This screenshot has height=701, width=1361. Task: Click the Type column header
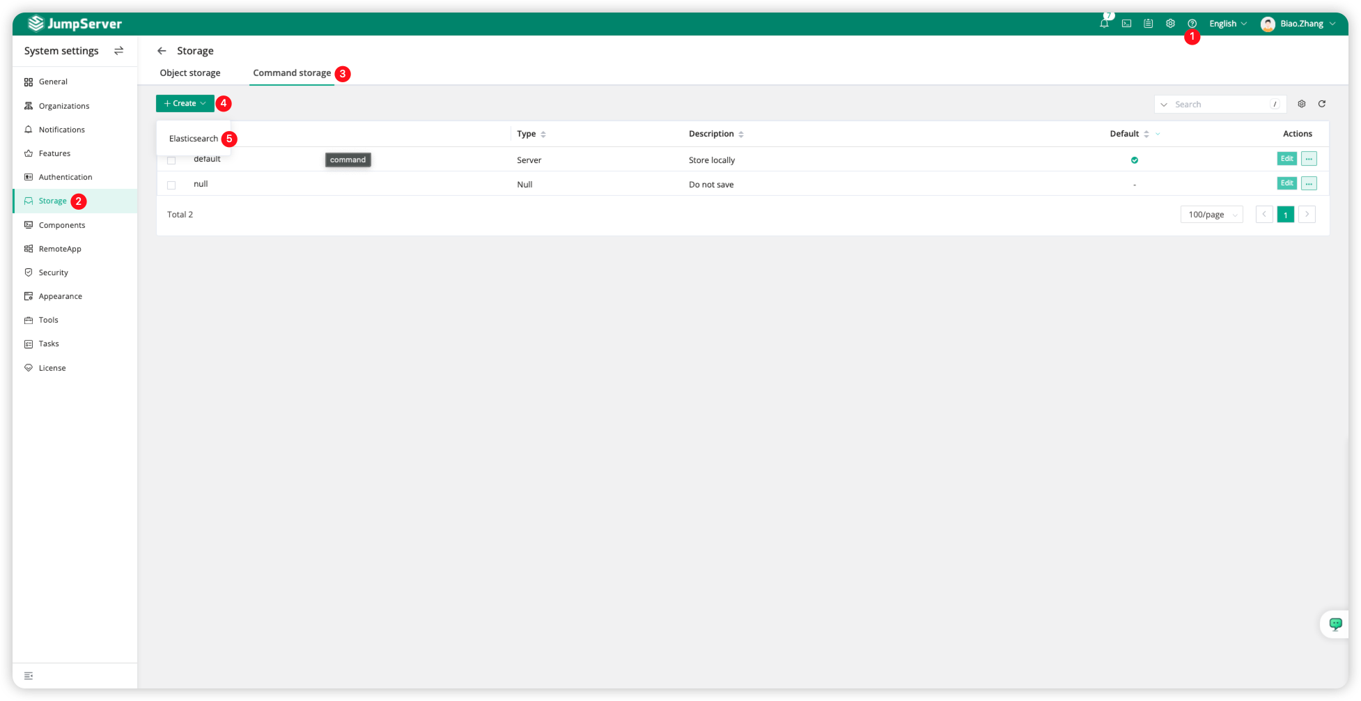(526, 134)
